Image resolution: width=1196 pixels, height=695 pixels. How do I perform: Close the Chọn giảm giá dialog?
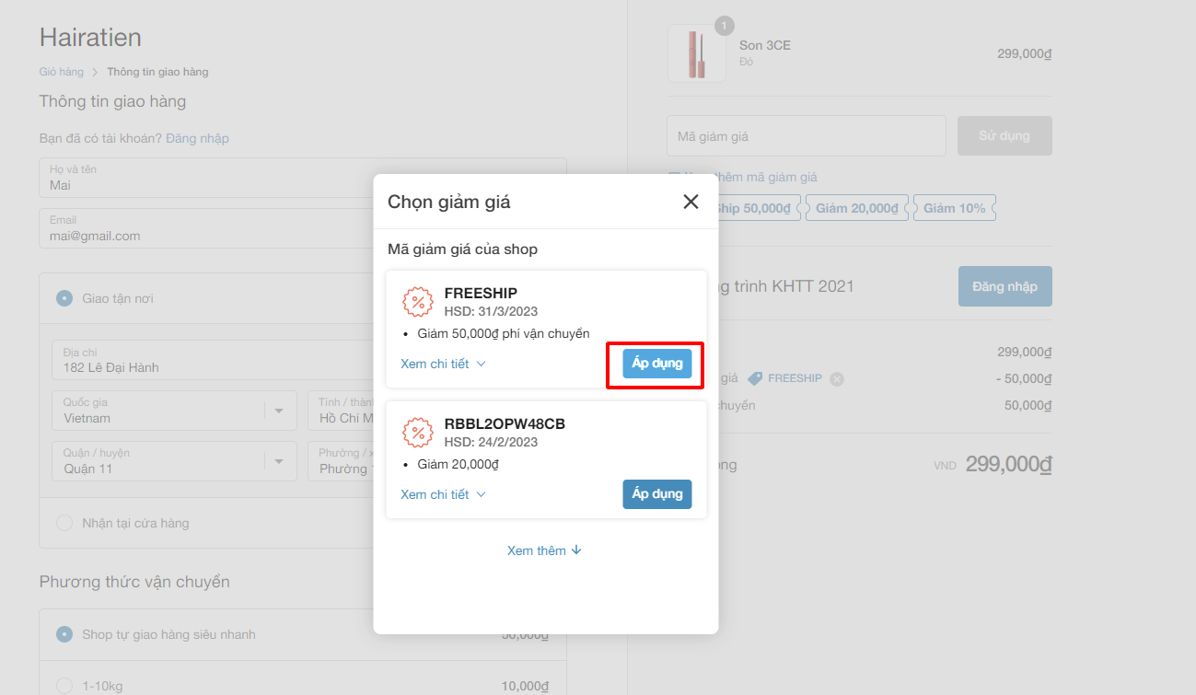(691, 202)
